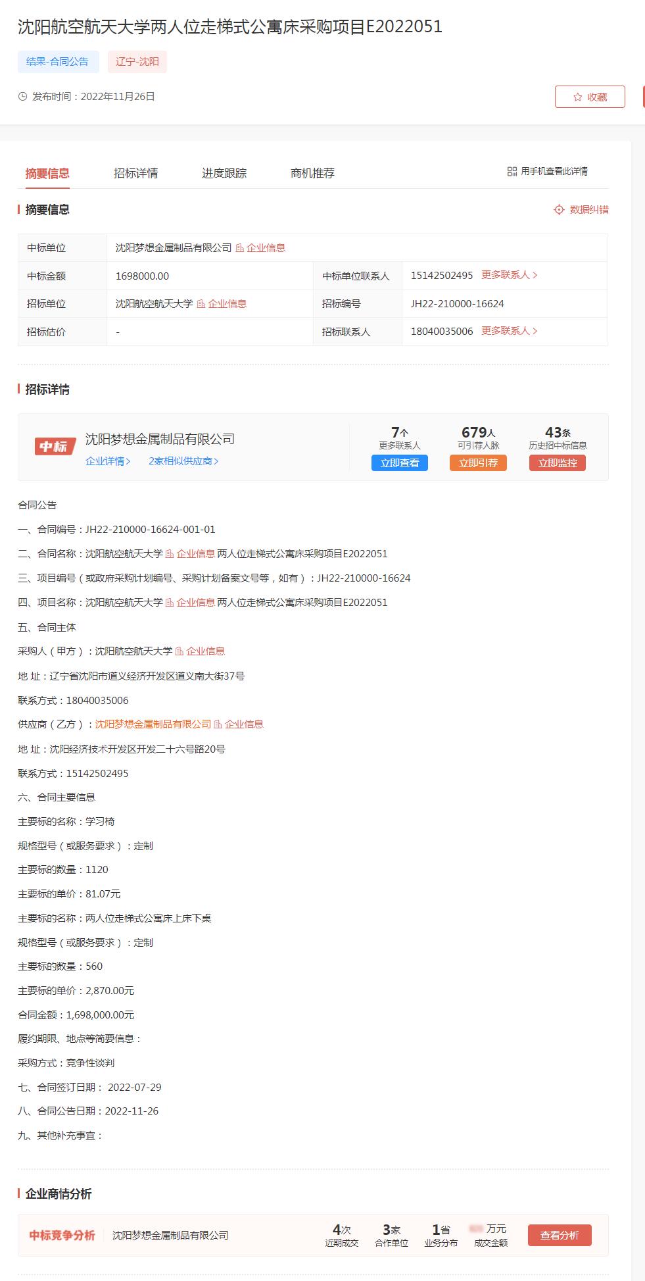645x1281 pixels.
Task: Click the orange 立即引荐 button
Action: point(478,463)
